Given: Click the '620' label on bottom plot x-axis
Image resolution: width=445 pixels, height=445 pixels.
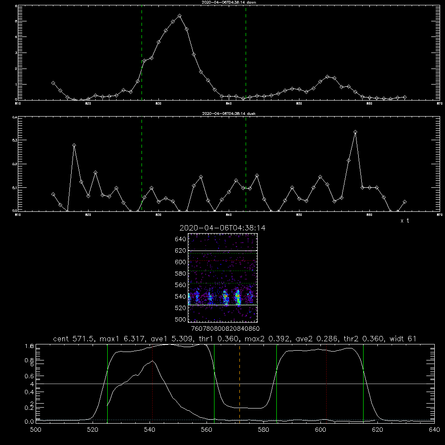Looking at the screenshot, I should [378, 430].
